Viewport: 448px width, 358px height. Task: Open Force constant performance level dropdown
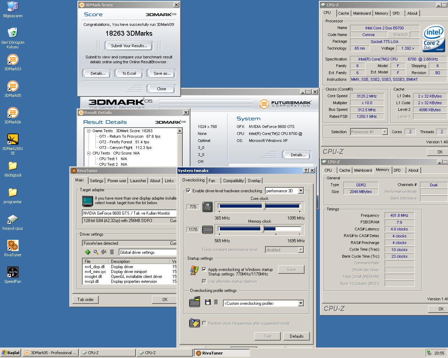[x=301, y=250]
